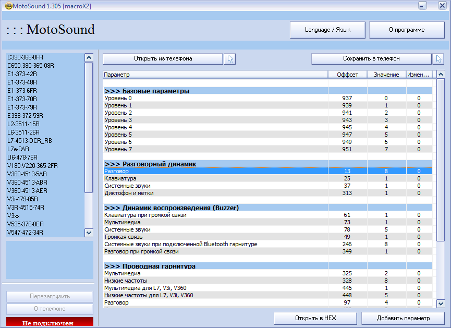Select the Низкие частоты row at offset 328
This screenshot has height=328, width=451.
(267, 281)
